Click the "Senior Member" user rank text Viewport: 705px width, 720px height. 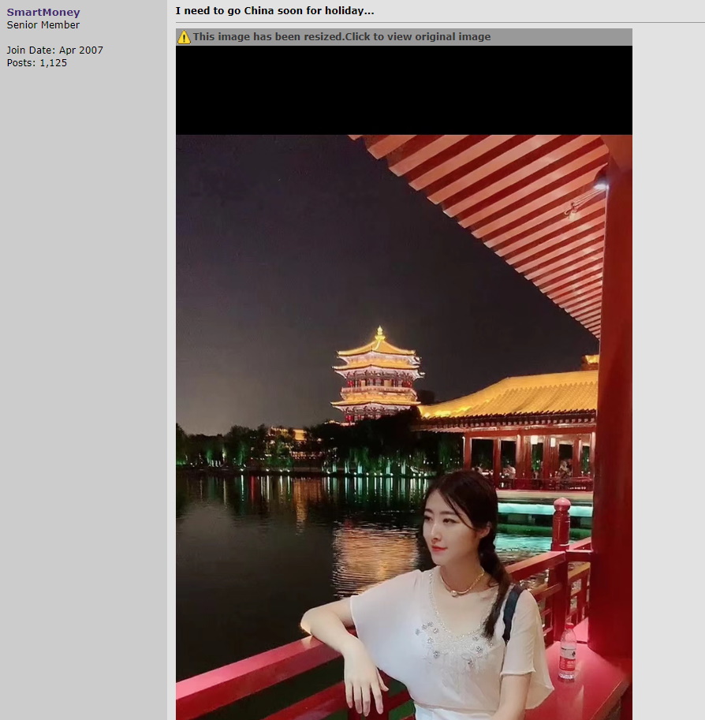click(x=43, y=25)
